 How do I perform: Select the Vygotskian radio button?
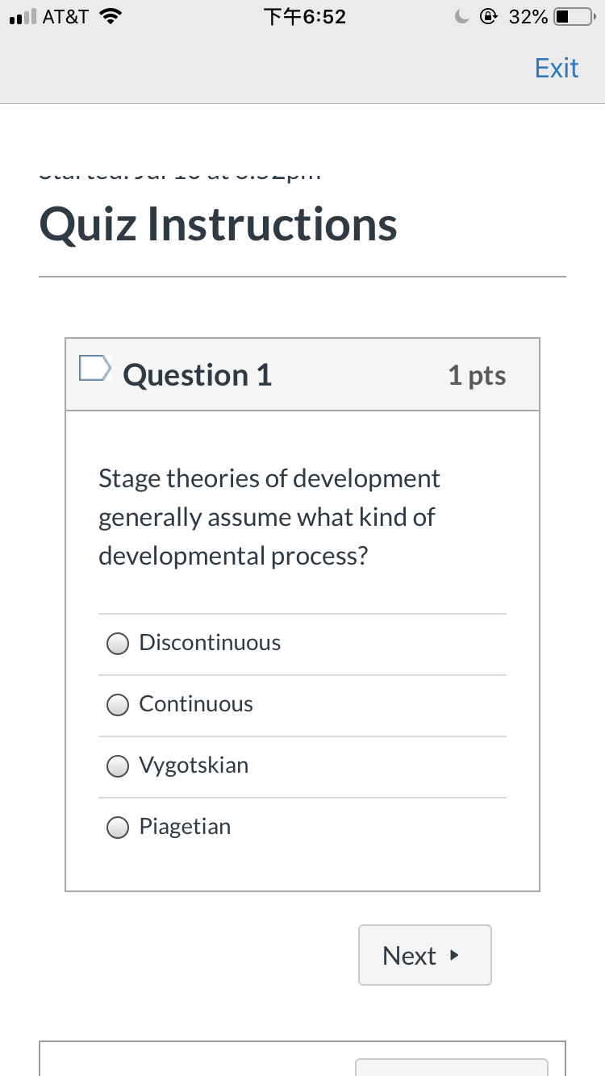click(118, 765)
